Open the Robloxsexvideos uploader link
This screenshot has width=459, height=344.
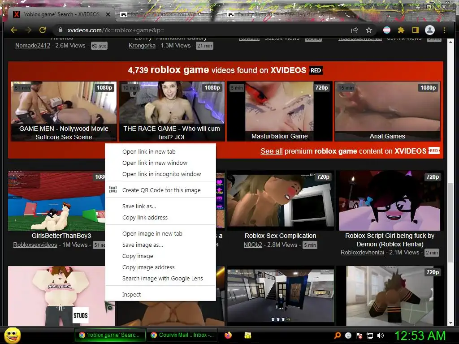(x=35, y=245)
